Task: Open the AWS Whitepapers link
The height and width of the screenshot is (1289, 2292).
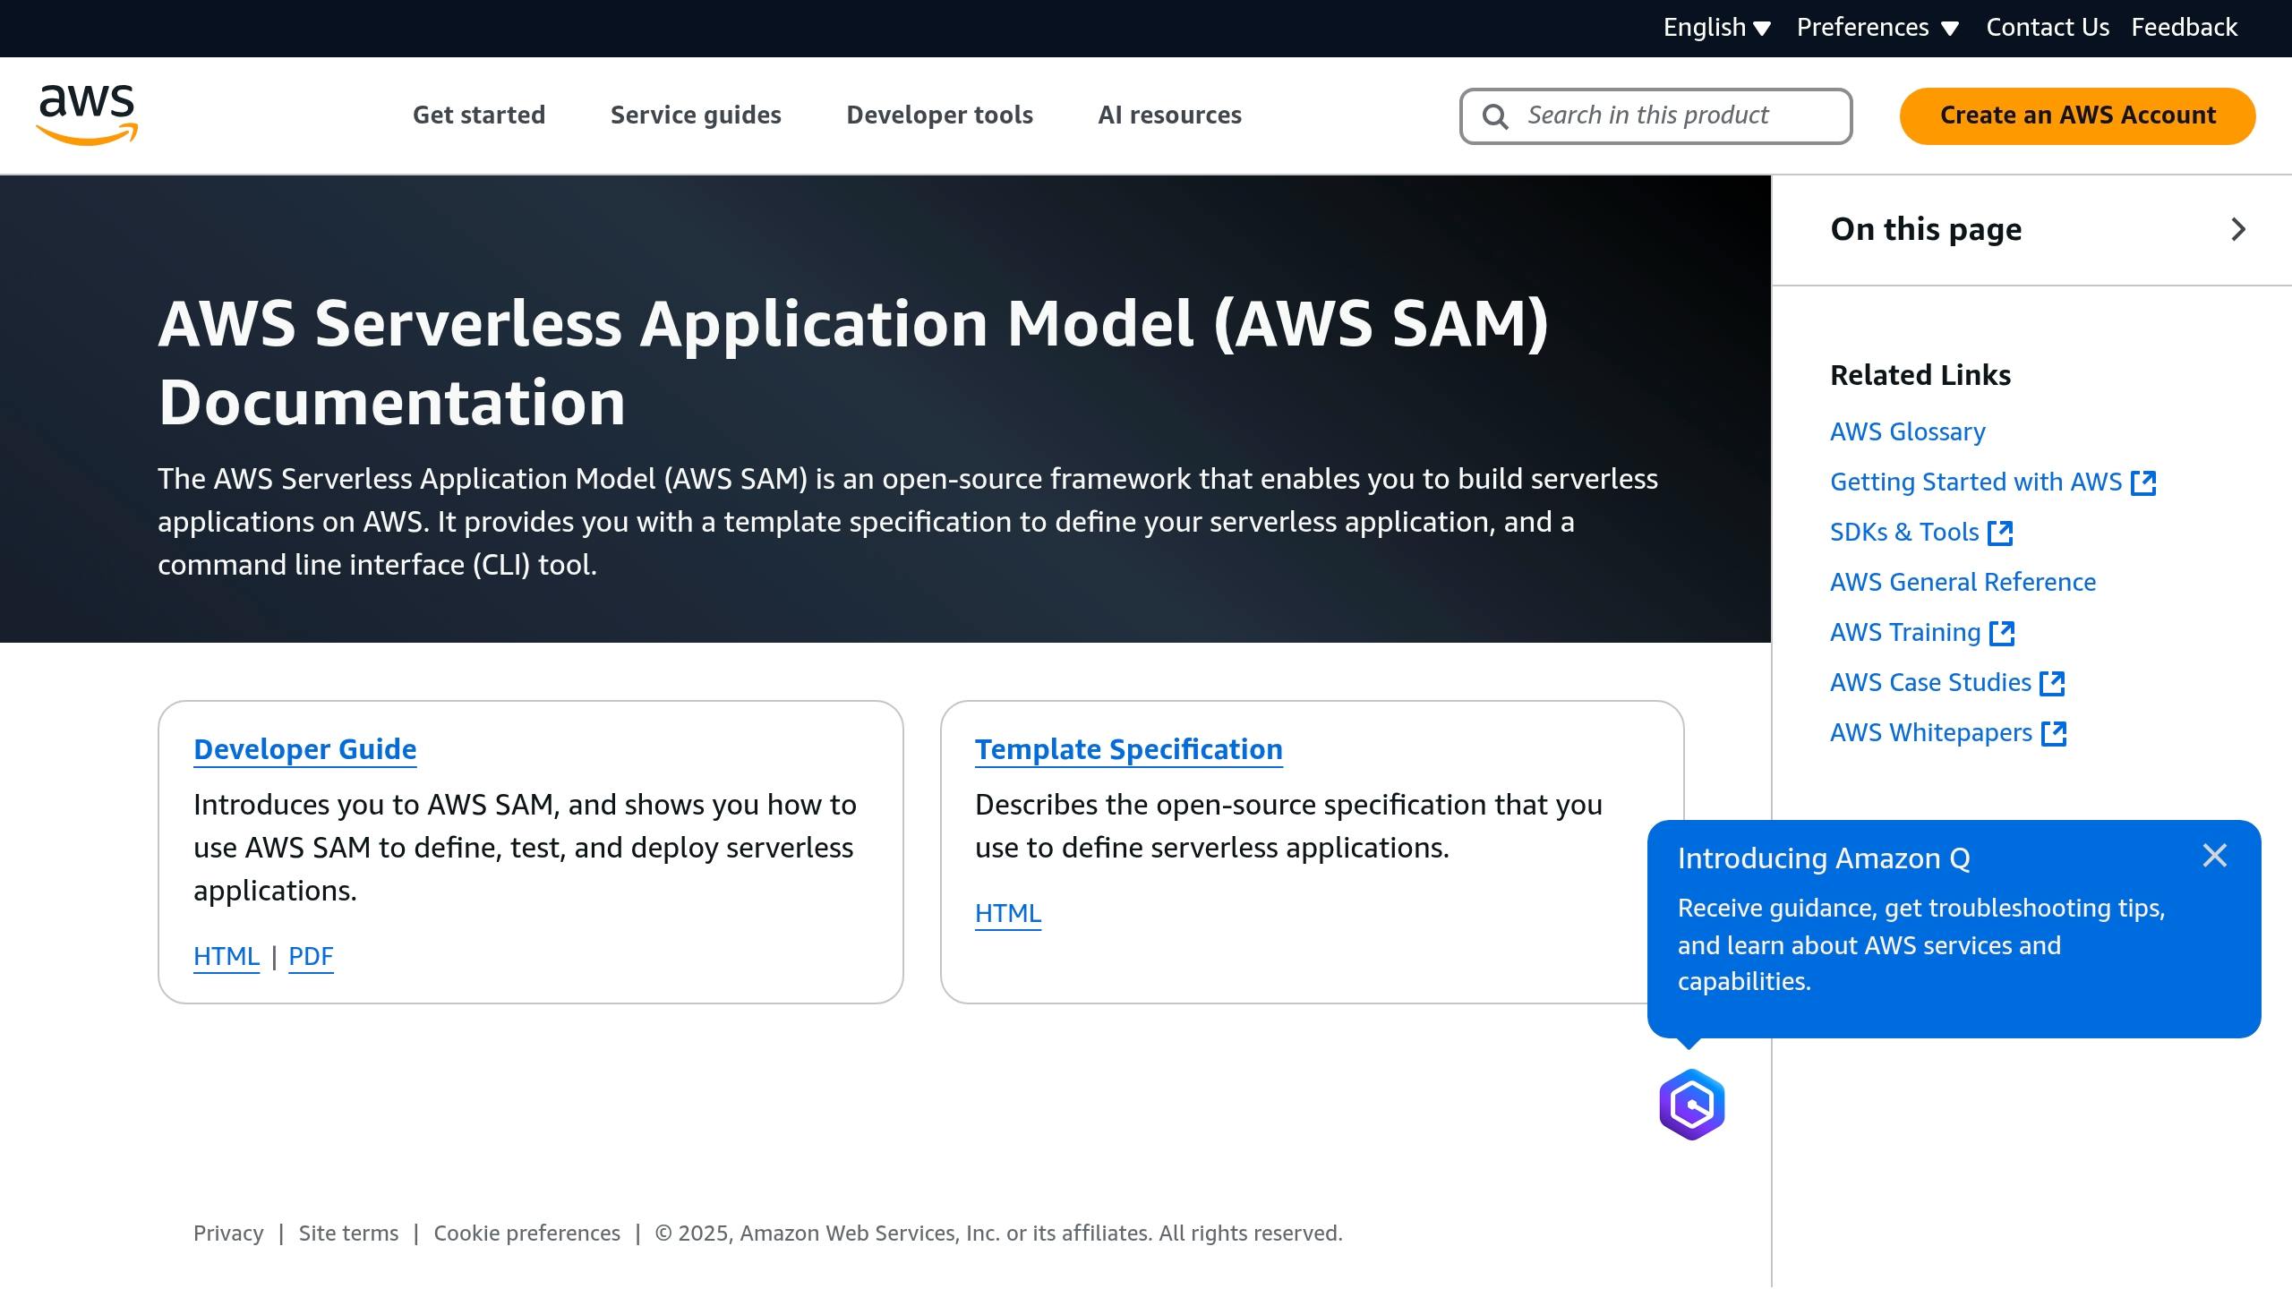Action: [1931, 733]
